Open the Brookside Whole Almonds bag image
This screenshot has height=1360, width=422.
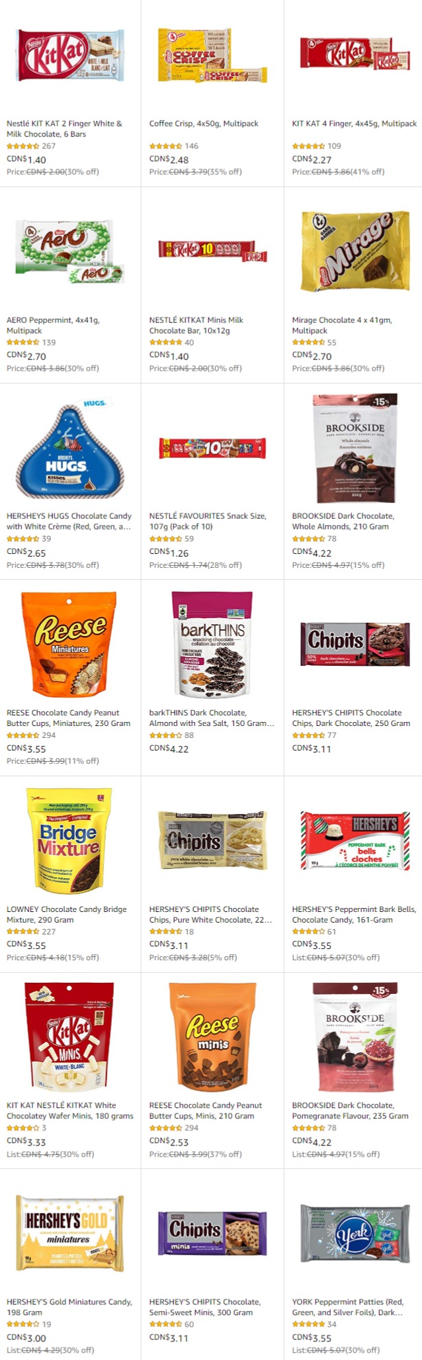(x=355, y=448)
